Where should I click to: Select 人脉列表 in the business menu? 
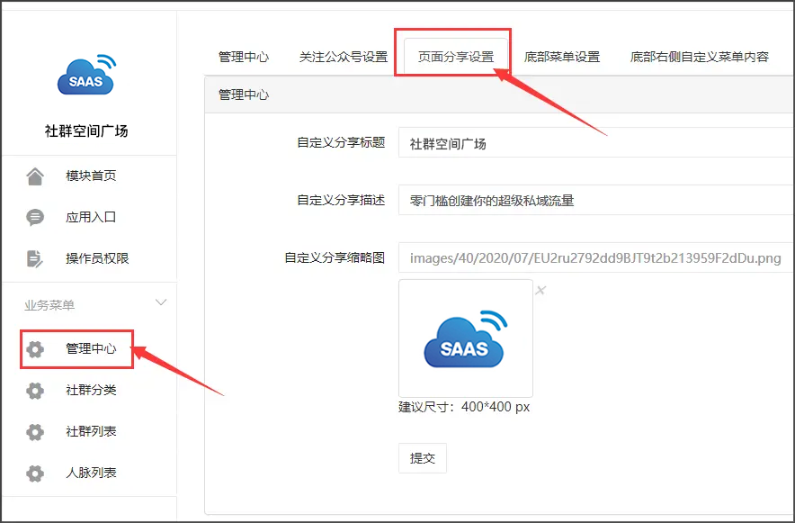click(x=89, y=473)
